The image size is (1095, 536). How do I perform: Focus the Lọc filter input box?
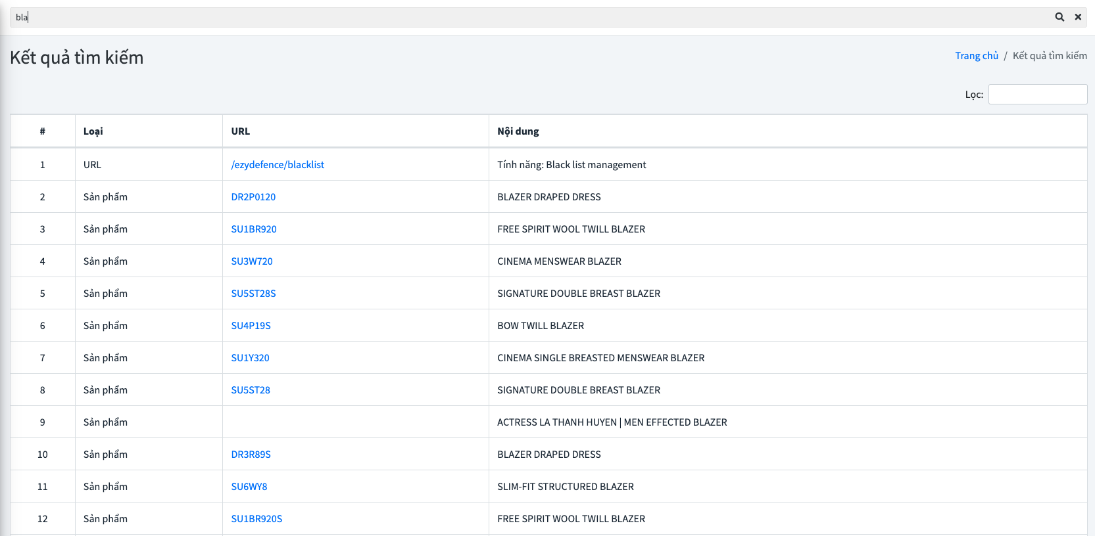pyautogui.click(x=1037, y=95)
